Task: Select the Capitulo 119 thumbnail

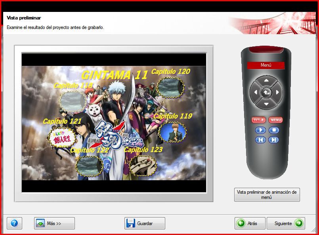Action: (172, 133)
